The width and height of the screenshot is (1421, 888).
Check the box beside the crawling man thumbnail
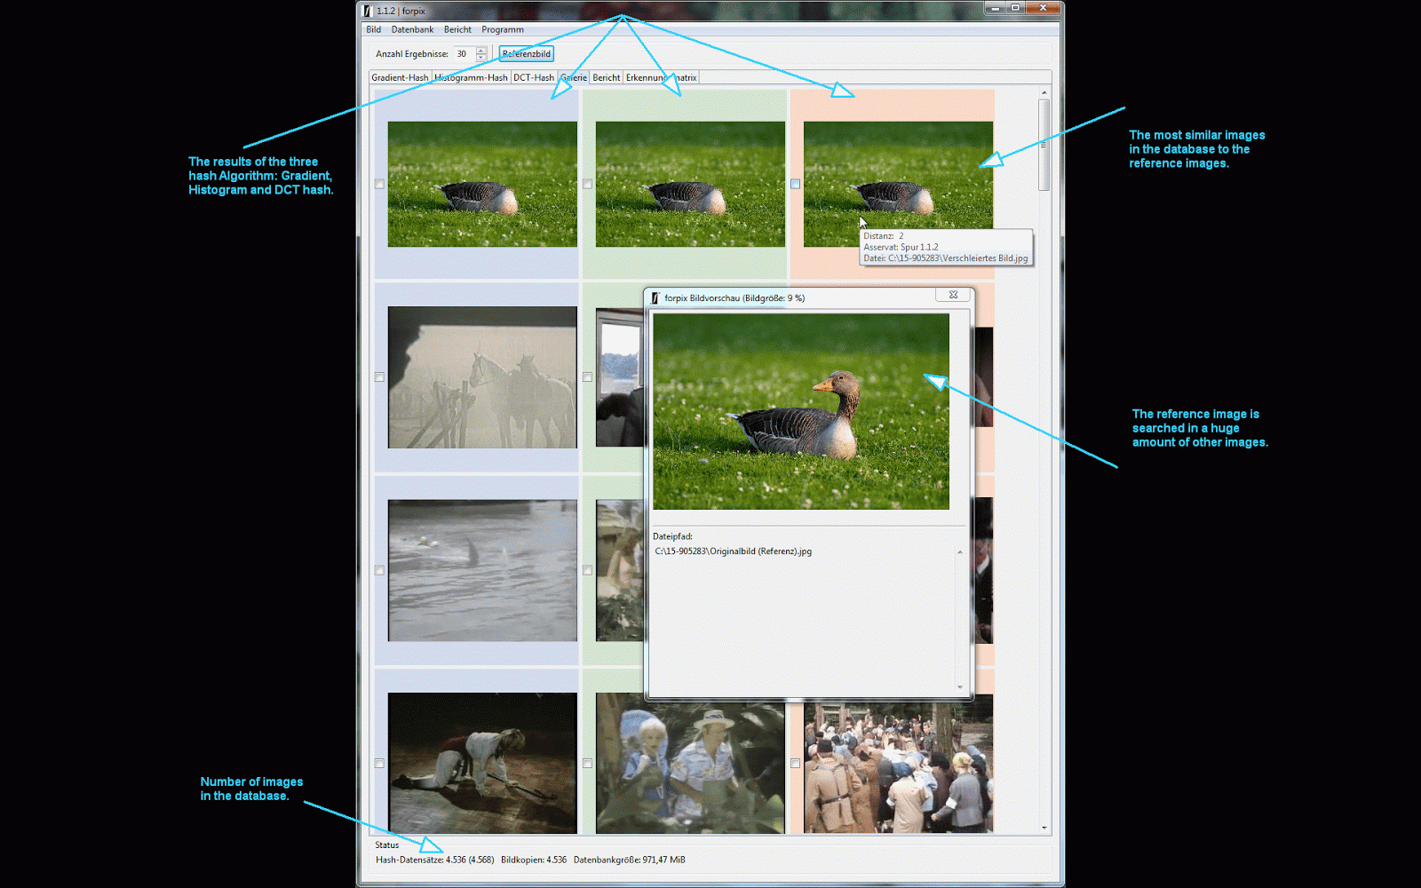click(x=379, y=763)
